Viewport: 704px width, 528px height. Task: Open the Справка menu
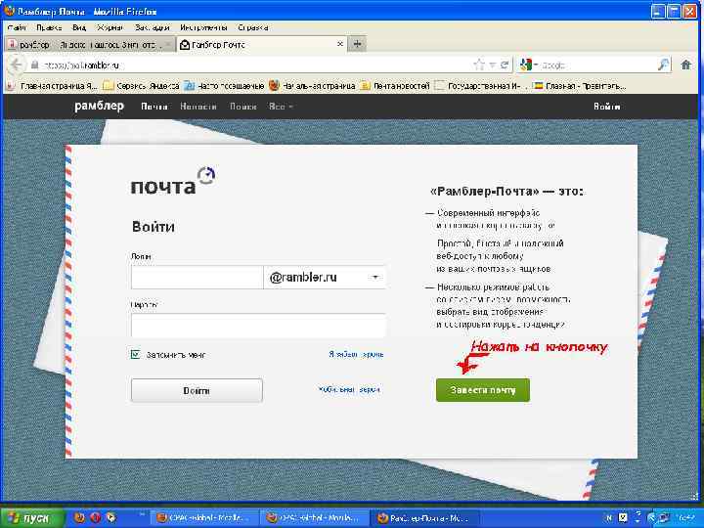point(253,27)
